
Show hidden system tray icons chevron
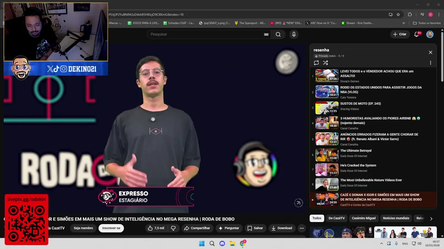coord(382,243)
